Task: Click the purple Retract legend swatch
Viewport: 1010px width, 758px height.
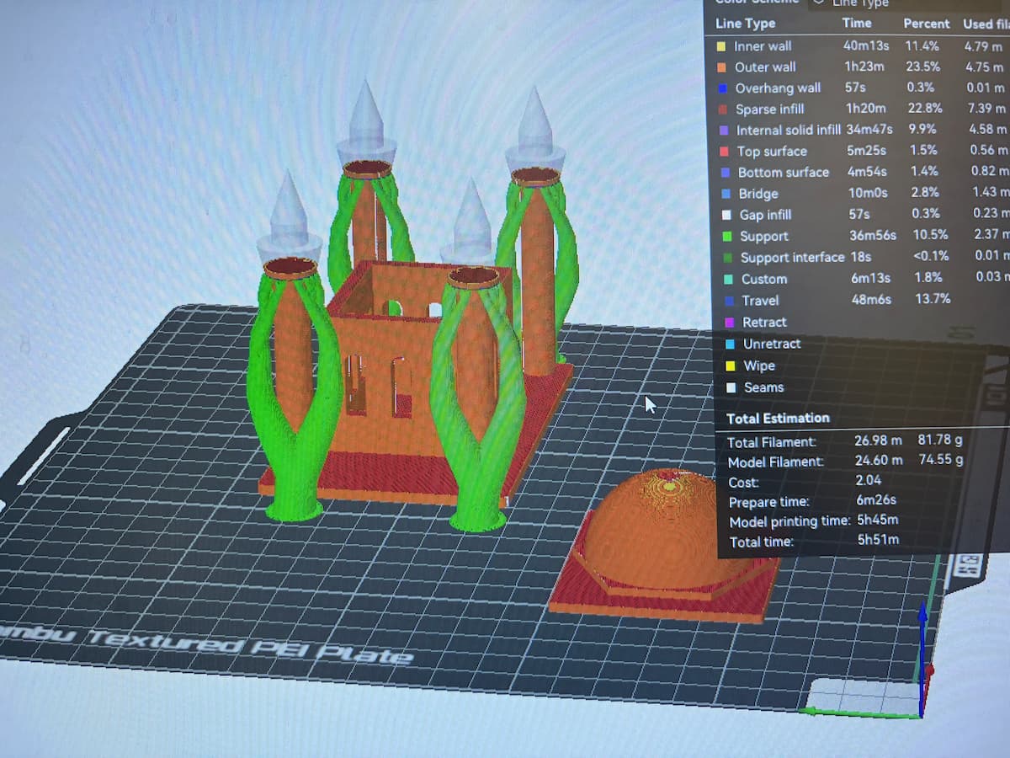Action: 727,323
